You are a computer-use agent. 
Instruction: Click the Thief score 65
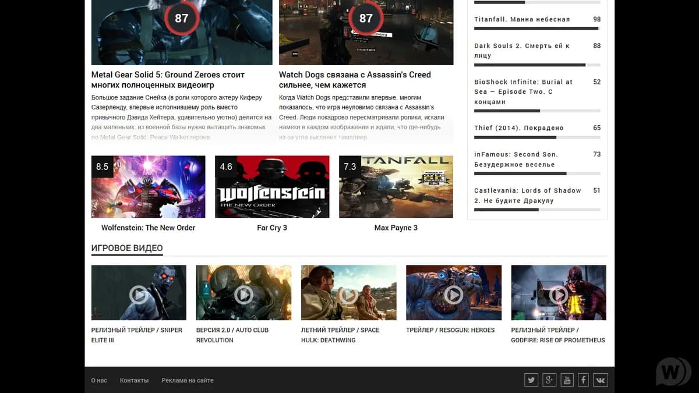tap(596, 128)
